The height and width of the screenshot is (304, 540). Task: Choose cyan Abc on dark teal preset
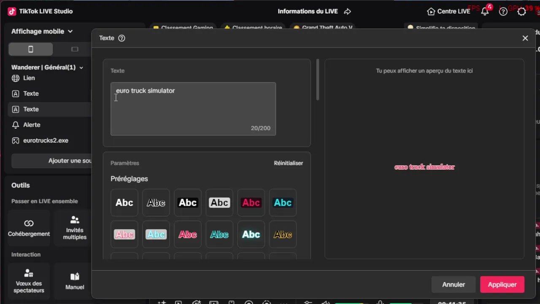(x=283, y=203)
